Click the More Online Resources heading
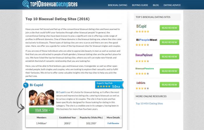204x130 pixels. [151, 96]
